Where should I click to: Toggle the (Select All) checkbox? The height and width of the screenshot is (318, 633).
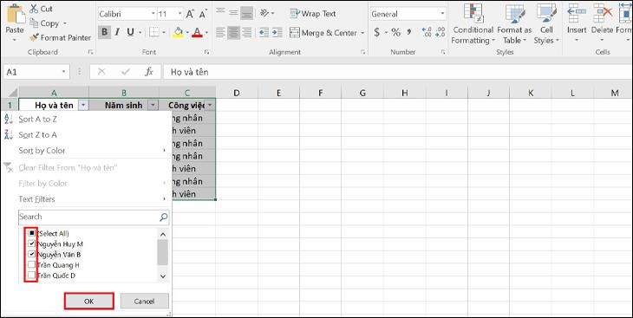pyautogui.click(x=31, y=233)
